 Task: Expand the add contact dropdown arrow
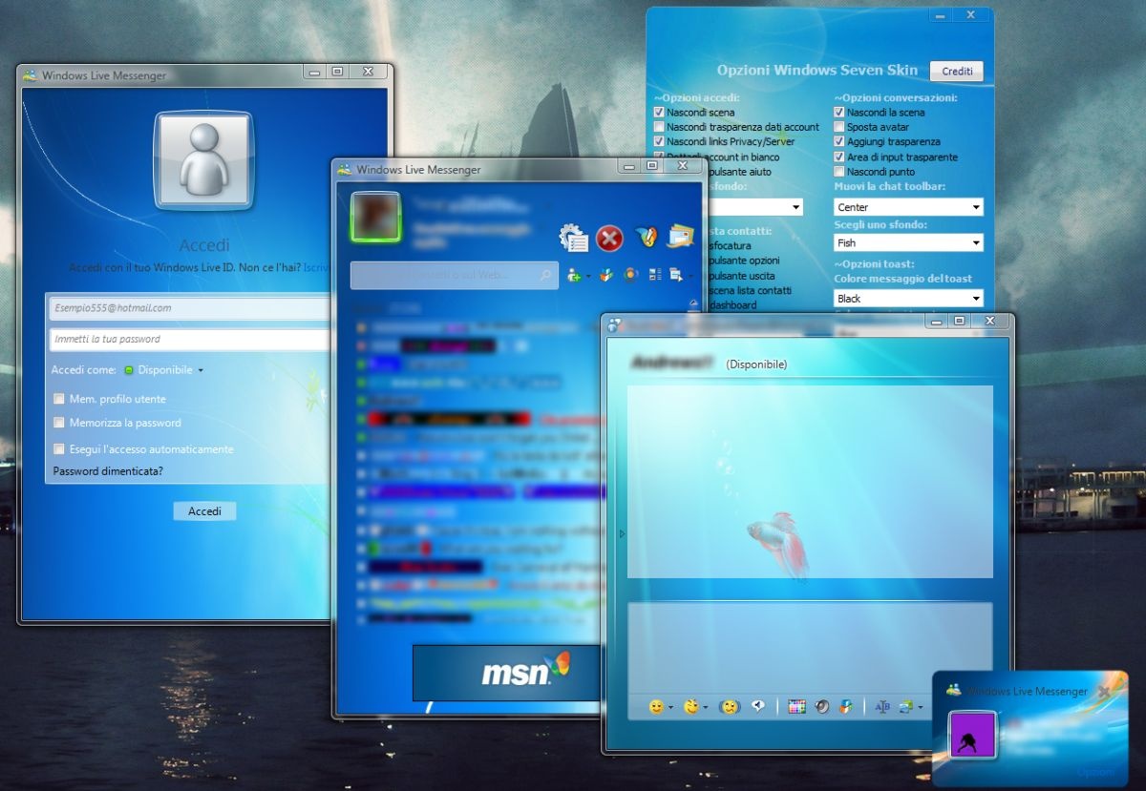pos(588,276)
